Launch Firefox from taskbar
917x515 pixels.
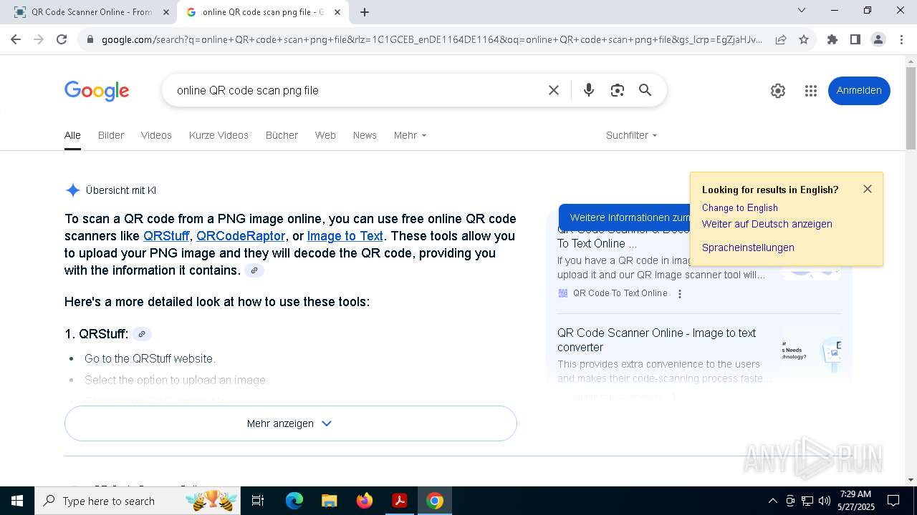coord(364,501)
